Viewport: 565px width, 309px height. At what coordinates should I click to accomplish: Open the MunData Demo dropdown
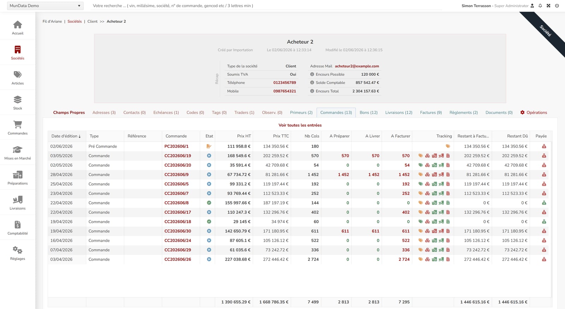pos(45,6)
